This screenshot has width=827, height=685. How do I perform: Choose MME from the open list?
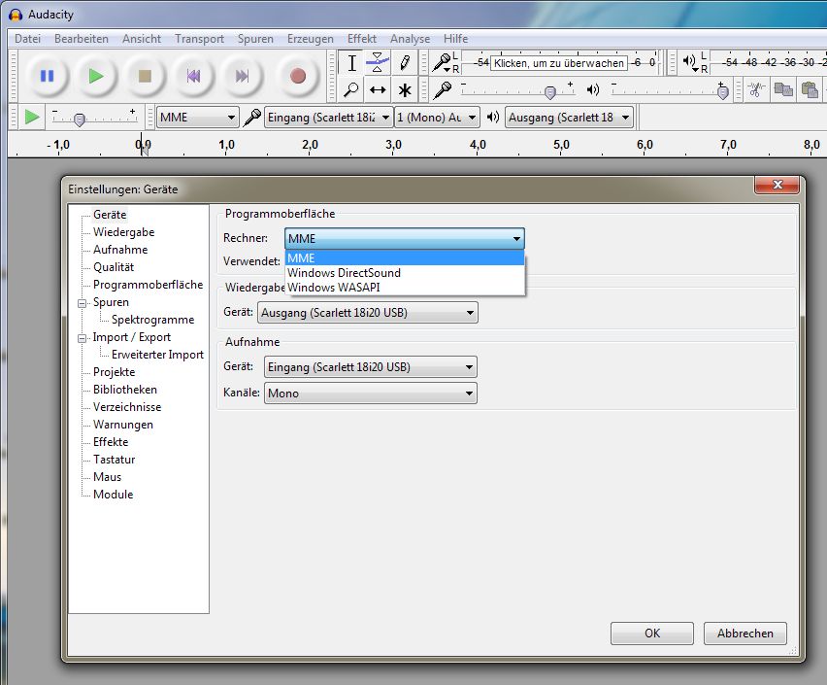point(405,258)
